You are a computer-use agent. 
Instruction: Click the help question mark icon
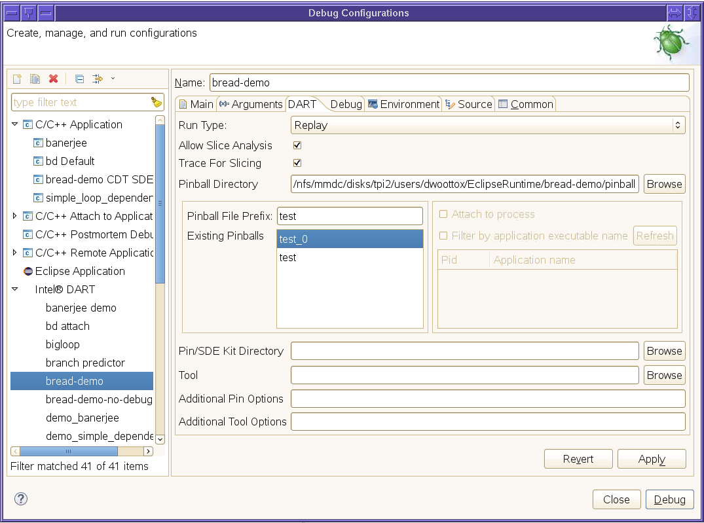pos(20,499)
